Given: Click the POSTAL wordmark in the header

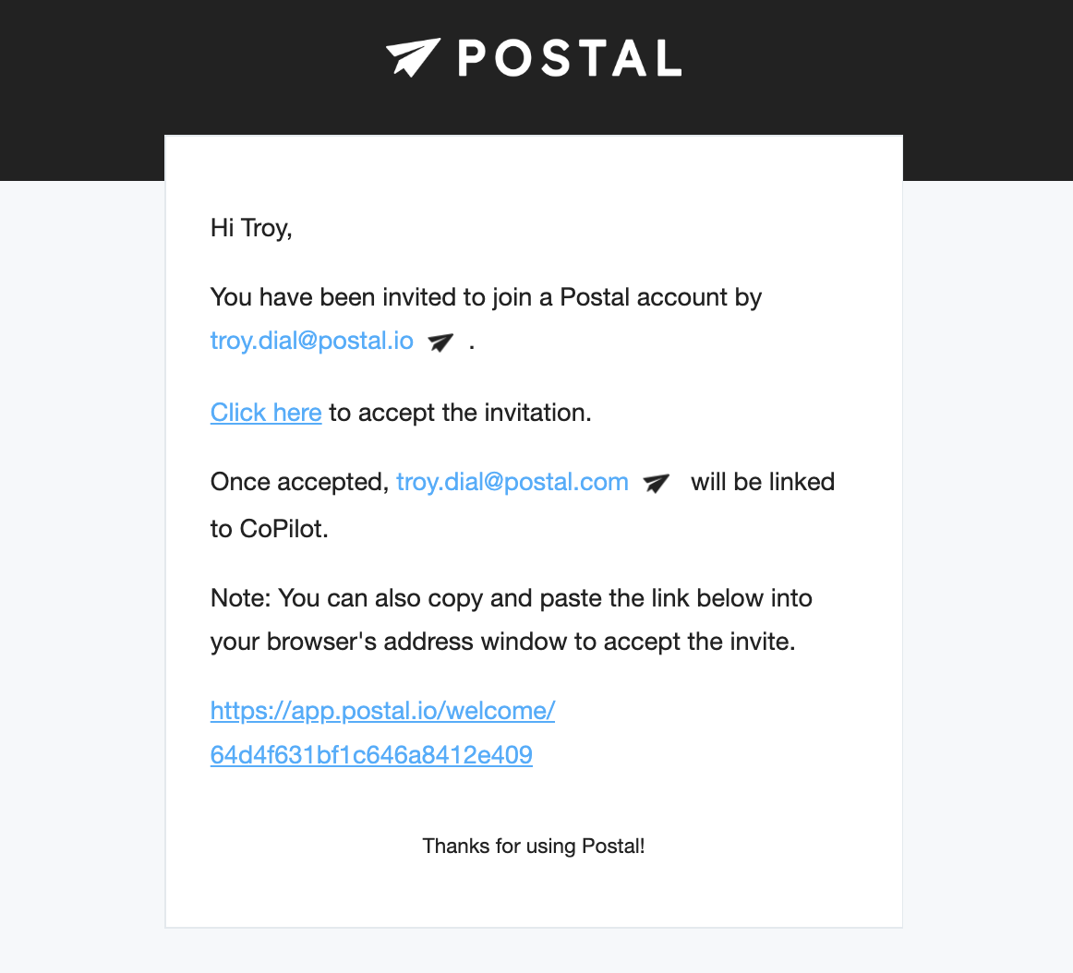Looking at the screenshot, I should (570, 58).
